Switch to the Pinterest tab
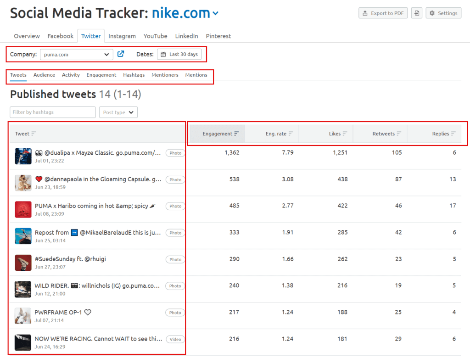470x358 pixels. (218, 36)
